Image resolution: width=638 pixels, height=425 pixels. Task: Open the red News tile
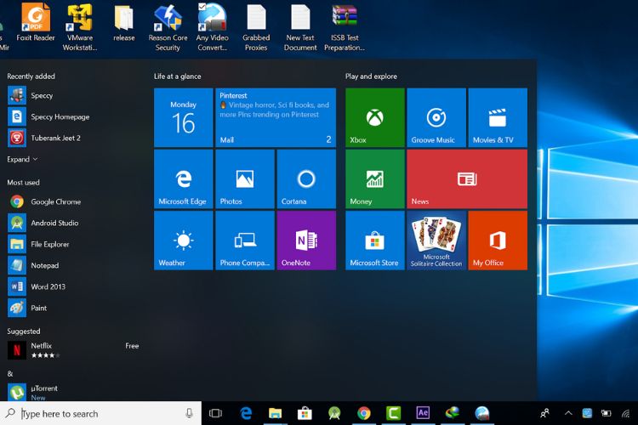pyautogui.click(x=467, y=179)
